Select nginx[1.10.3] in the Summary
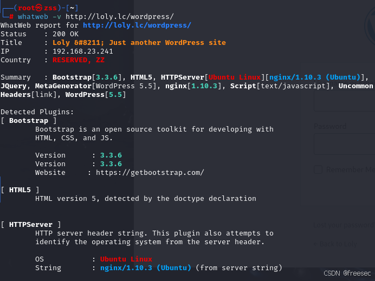This screenshot has width=375, height=281. [193, 86]
